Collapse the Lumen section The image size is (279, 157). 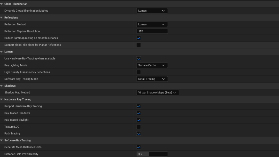tap(2, 51)
